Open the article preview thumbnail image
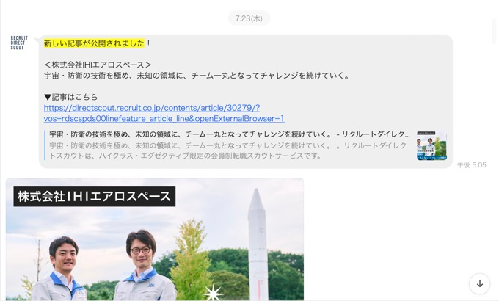This screenshot has height=301, width=499. tap(431, 145)
